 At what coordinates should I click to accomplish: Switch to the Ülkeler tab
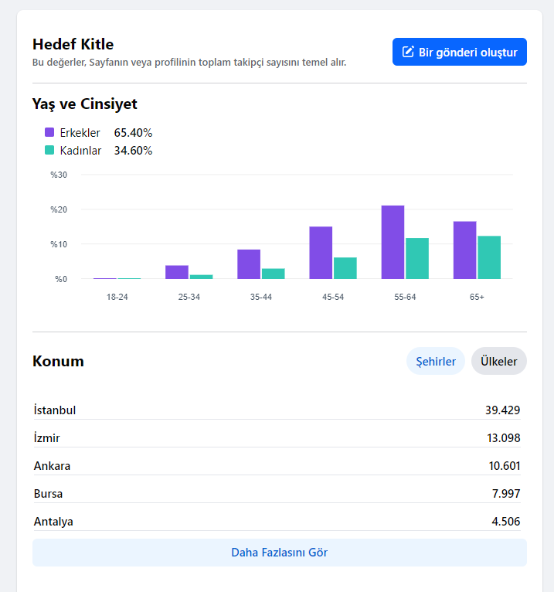(499, 361)
